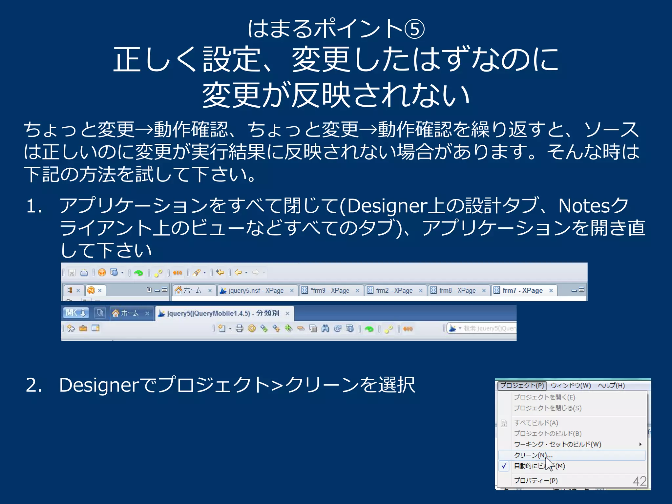Click the binoculars search icon in Notes toolbar
672x504 pixels.
coord(325,328)
